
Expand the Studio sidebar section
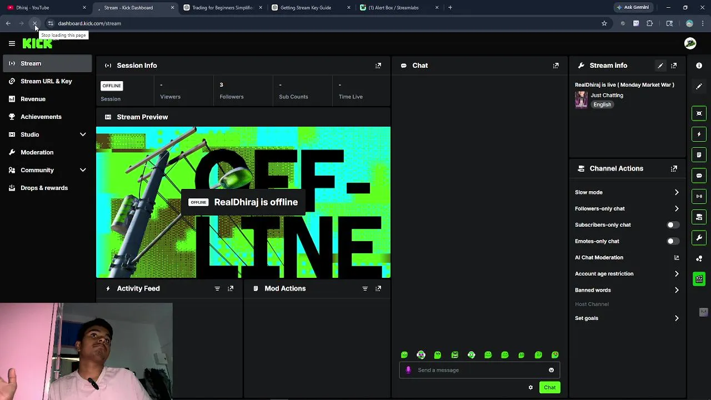[x=48, y=134]
